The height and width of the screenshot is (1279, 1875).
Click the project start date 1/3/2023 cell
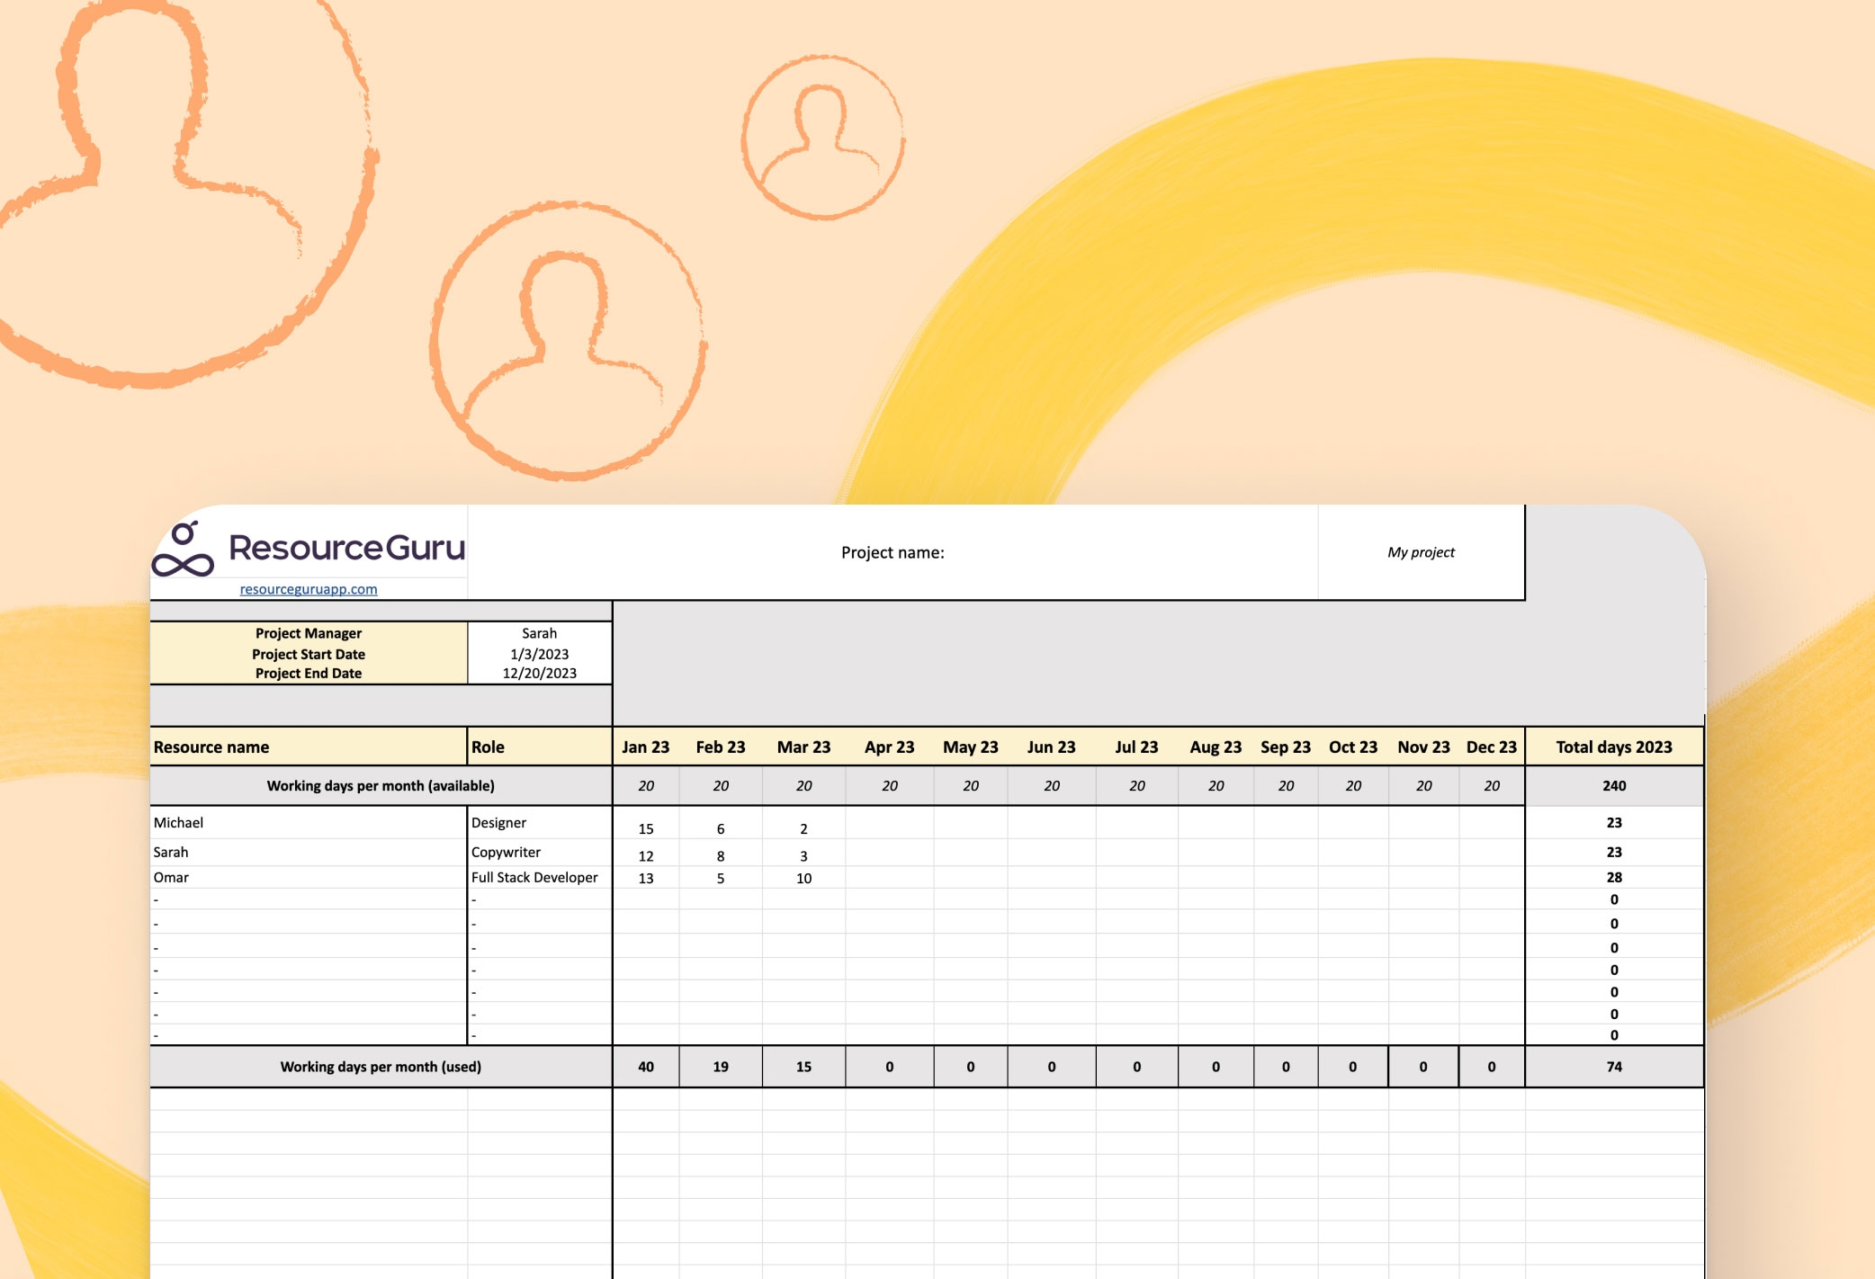click(x=539, y=654)
